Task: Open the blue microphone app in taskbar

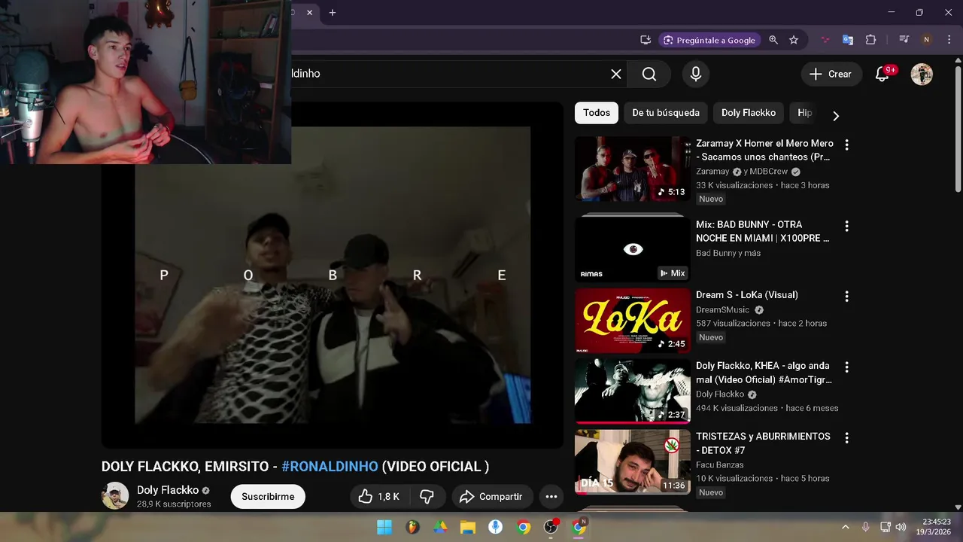Action: pyautogui.click(x=496, y=527)
